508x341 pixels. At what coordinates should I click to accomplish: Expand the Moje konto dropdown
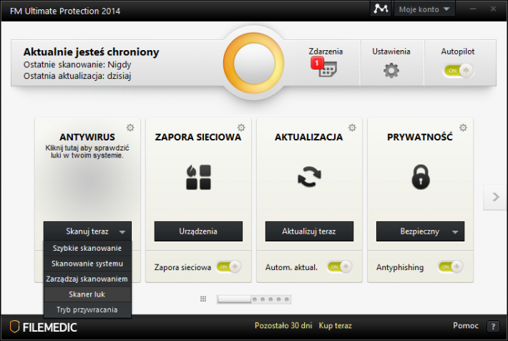pos(424,9)
